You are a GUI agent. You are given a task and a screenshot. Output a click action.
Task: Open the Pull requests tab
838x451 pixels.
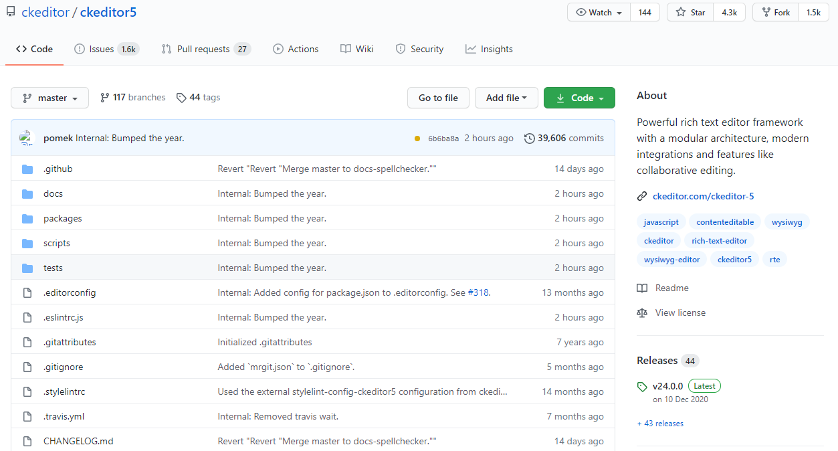[206, 49]
